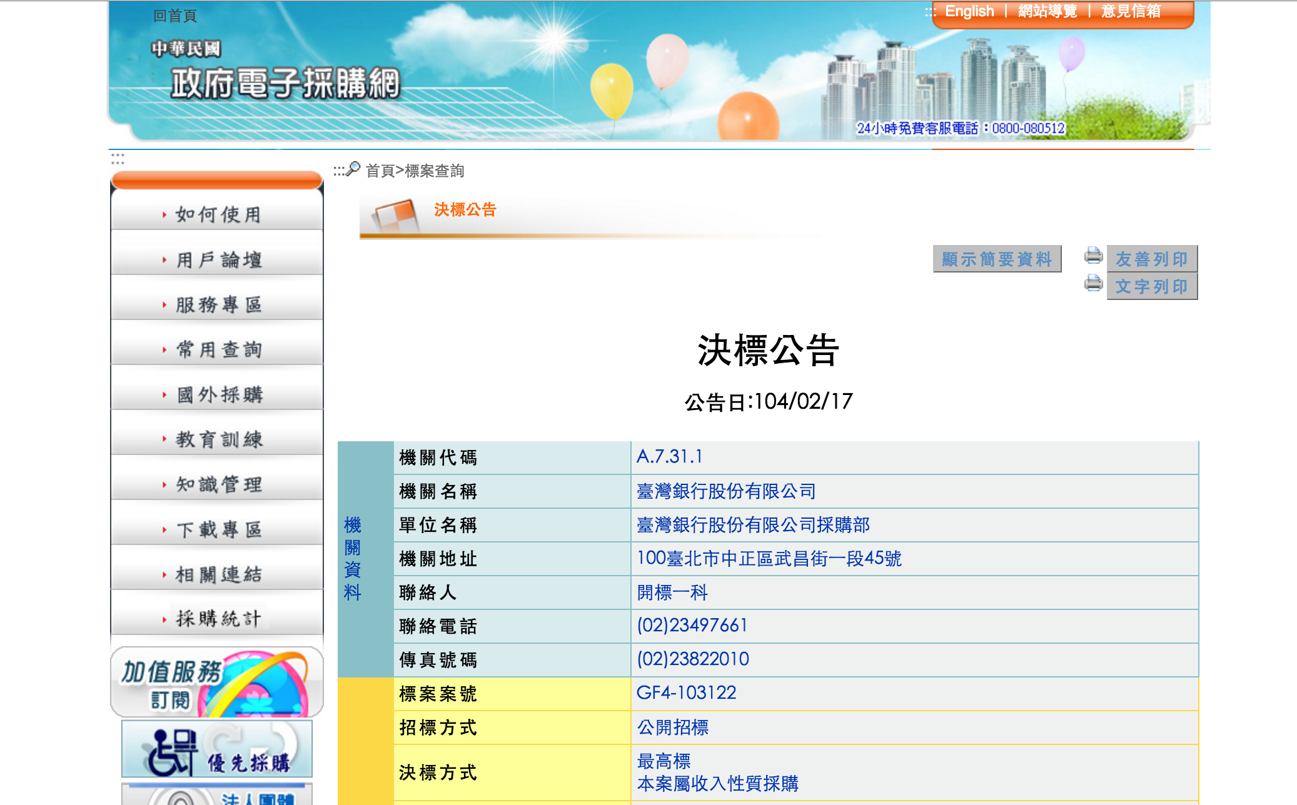Open the 優先採購 wheelchair banner

tap(217, 749)
